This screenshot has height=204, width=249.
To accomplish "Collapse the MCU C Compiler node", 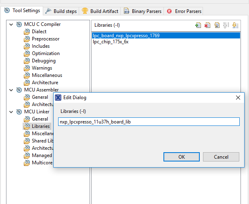I will click(11, 25).
